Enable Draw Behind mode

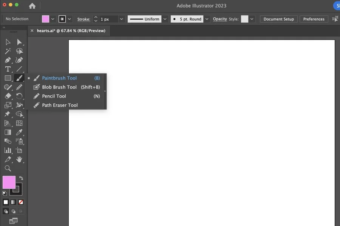tap(14, 211)
